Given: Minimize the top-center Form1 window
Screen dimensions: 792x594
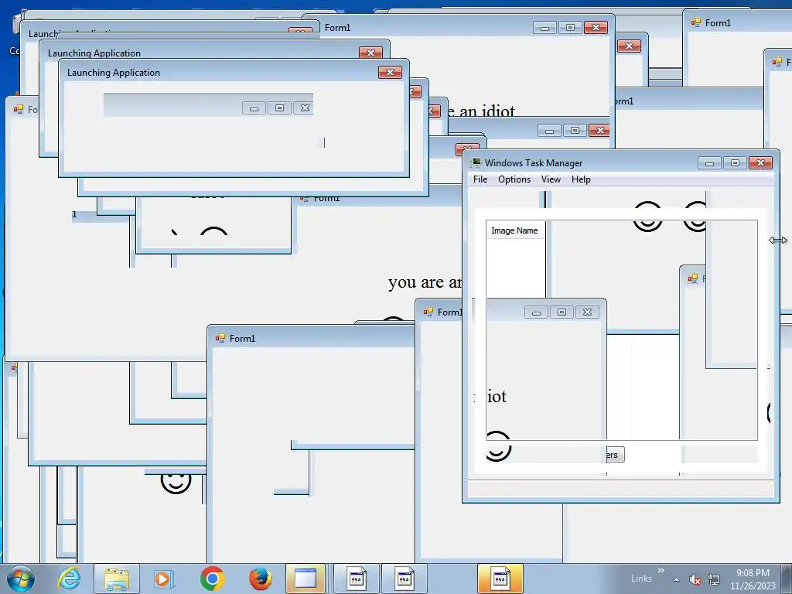Looking at the screenshot, I should click(545, 27).
